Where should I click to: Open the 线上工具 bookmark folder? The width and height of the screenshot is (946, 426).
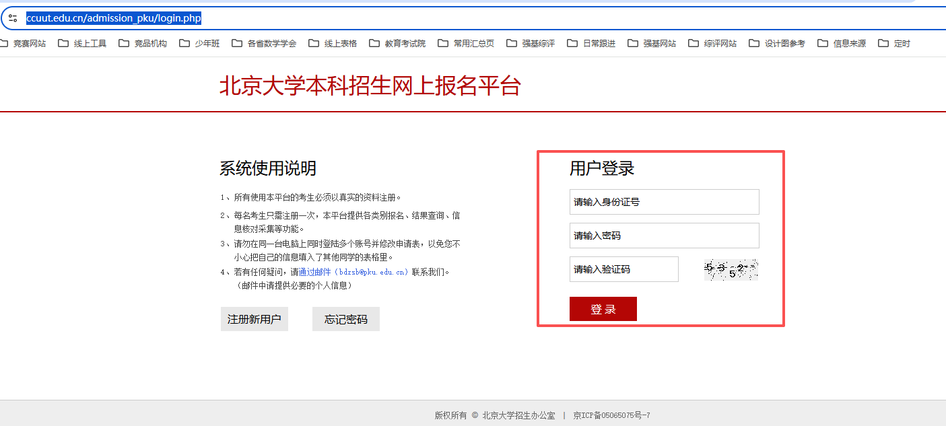pyautogui.click(x=83, y=44)
